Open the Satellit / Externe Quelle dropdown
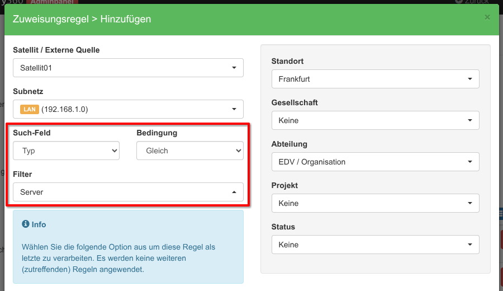The width and height of the screenshot is (503, 291). point(128,68)
